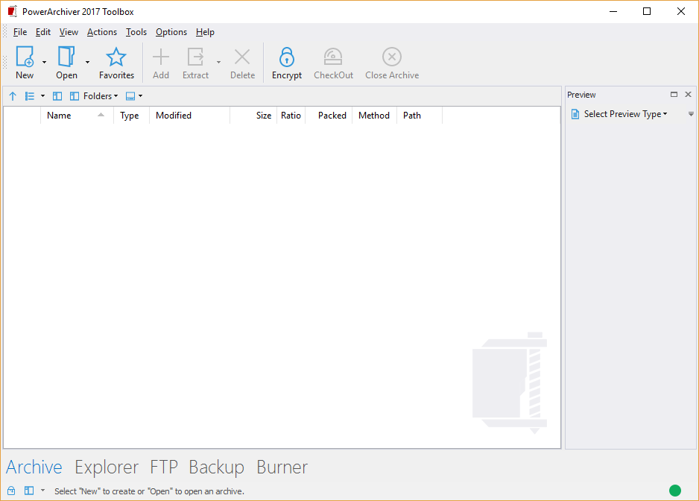Click the status bar panel layout icon

point(29,491)
